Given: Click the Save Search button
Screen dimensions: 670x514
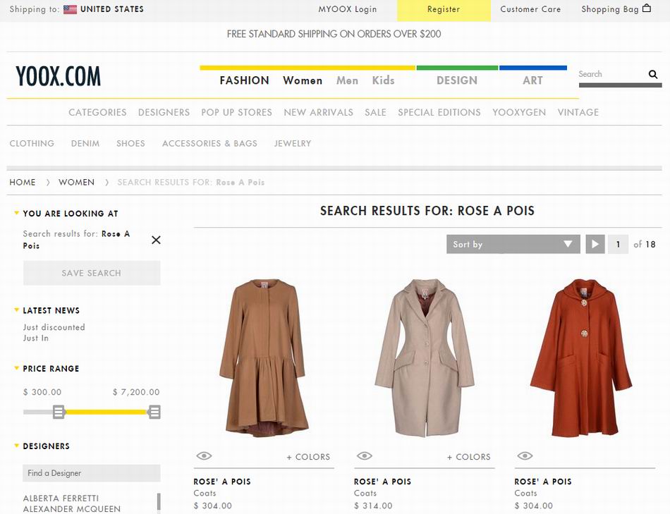Looking at the screenshot, I should click(92, 273).
